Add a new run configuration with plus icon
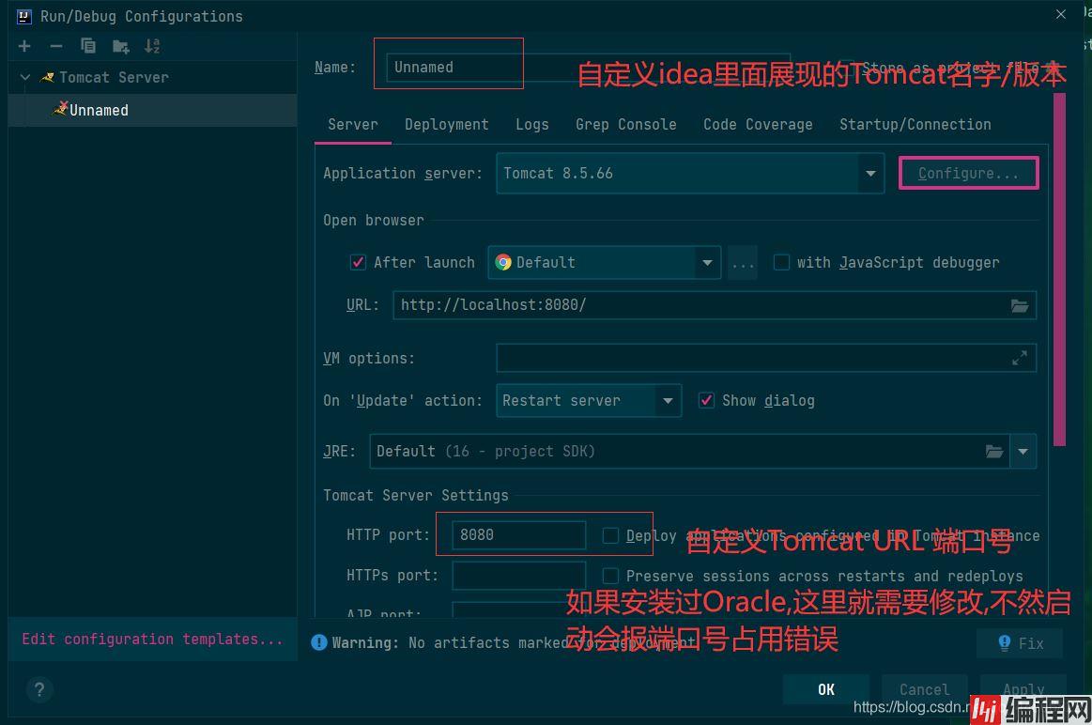1092x725 pixels. [24, 45]
